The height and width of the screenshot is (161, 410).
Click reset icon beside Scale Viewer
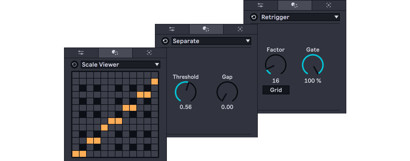click(x=74, y=65)
